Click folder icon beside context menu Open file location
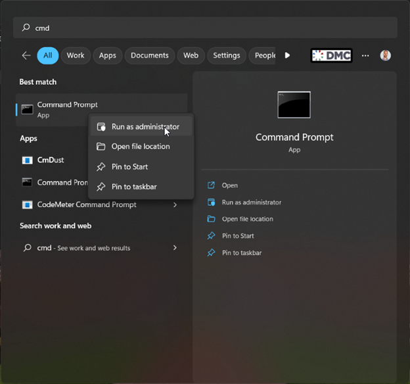The width and height of the screenshot is (410, 384). click(101, 147)
